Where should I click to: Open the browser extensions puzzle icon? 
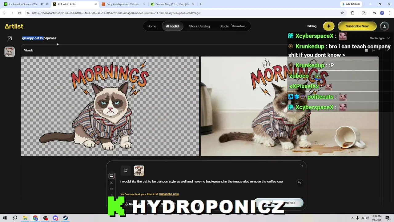click(353, 13)
